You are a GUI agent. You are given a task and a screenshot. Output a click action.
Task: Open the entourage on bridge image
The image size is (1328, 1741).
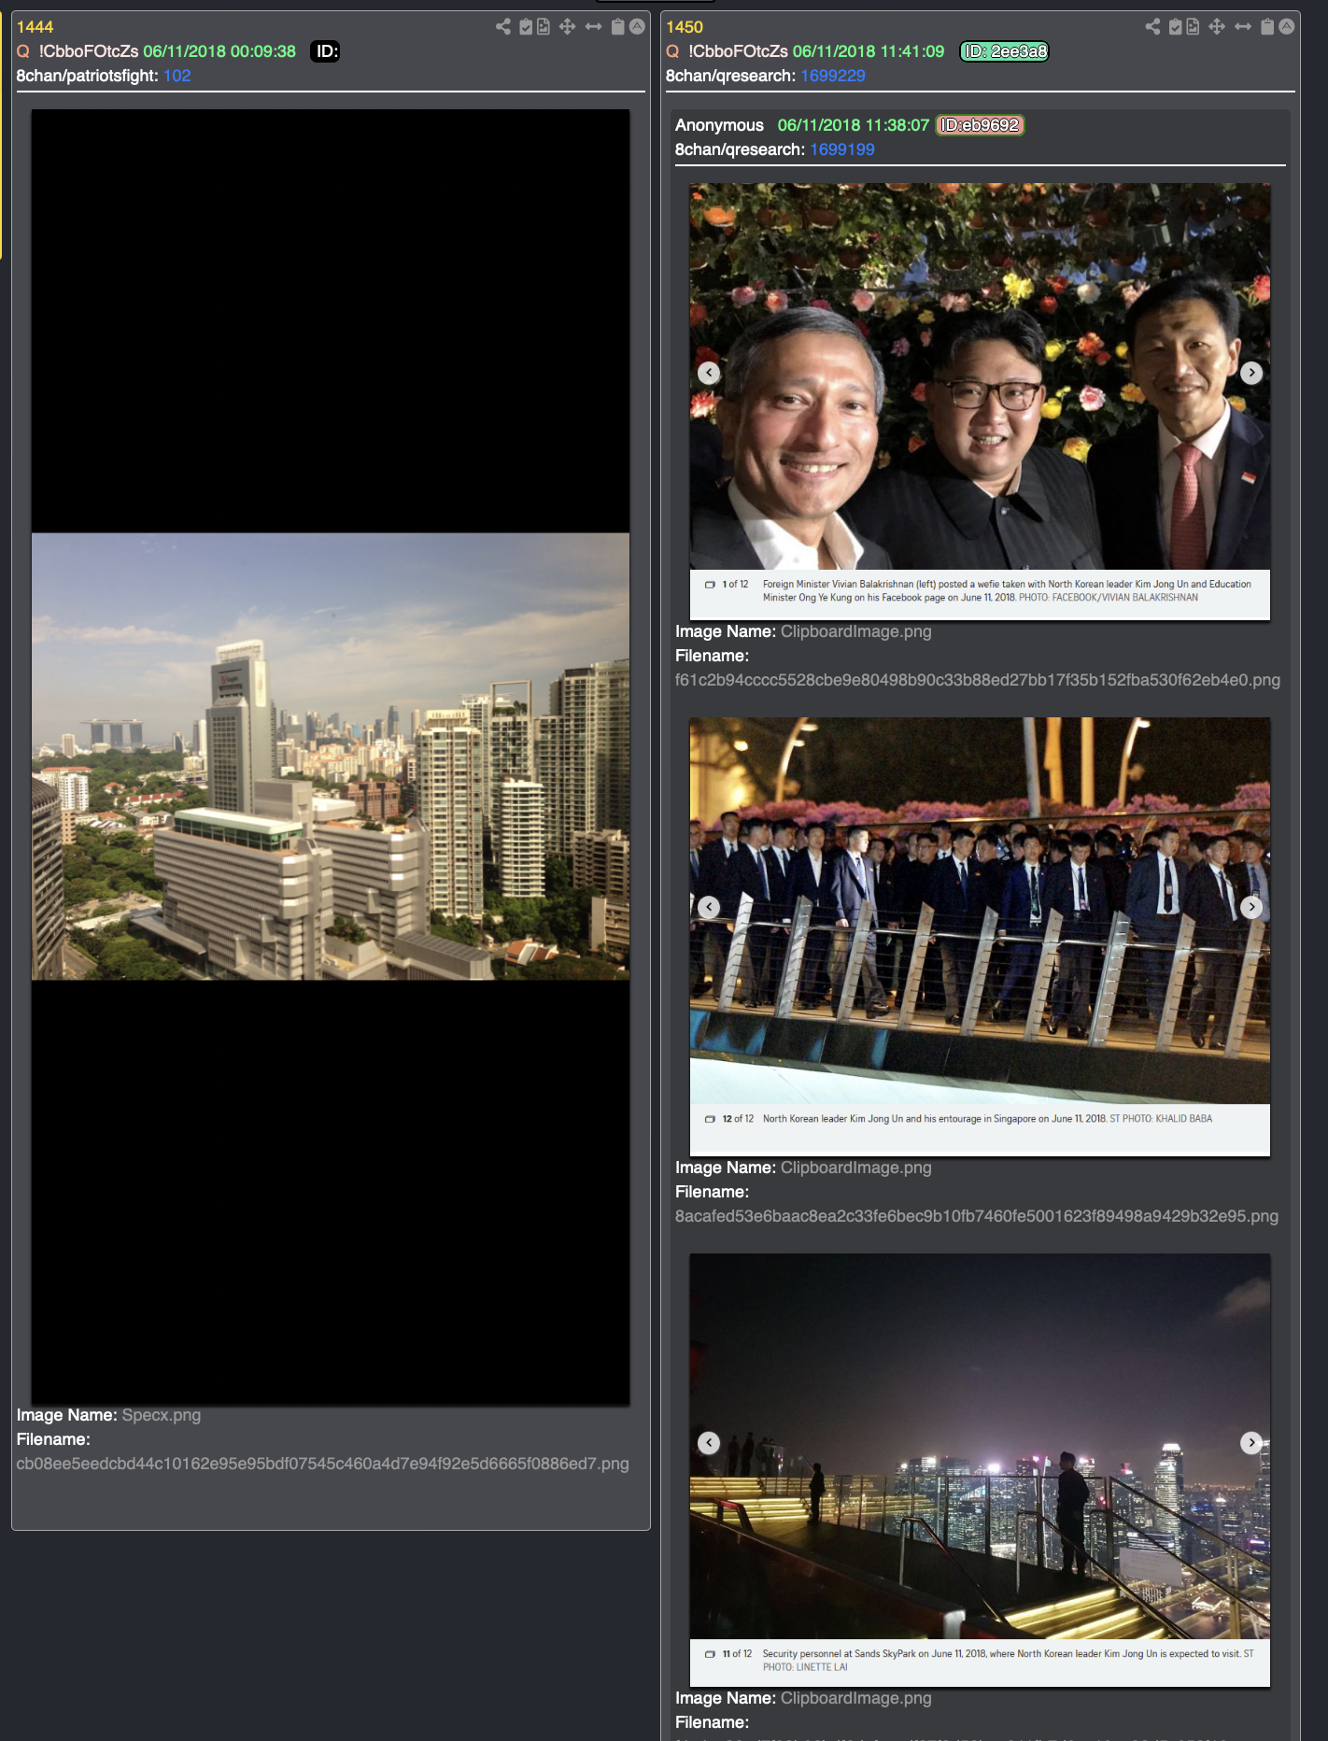tap(980, 937)
